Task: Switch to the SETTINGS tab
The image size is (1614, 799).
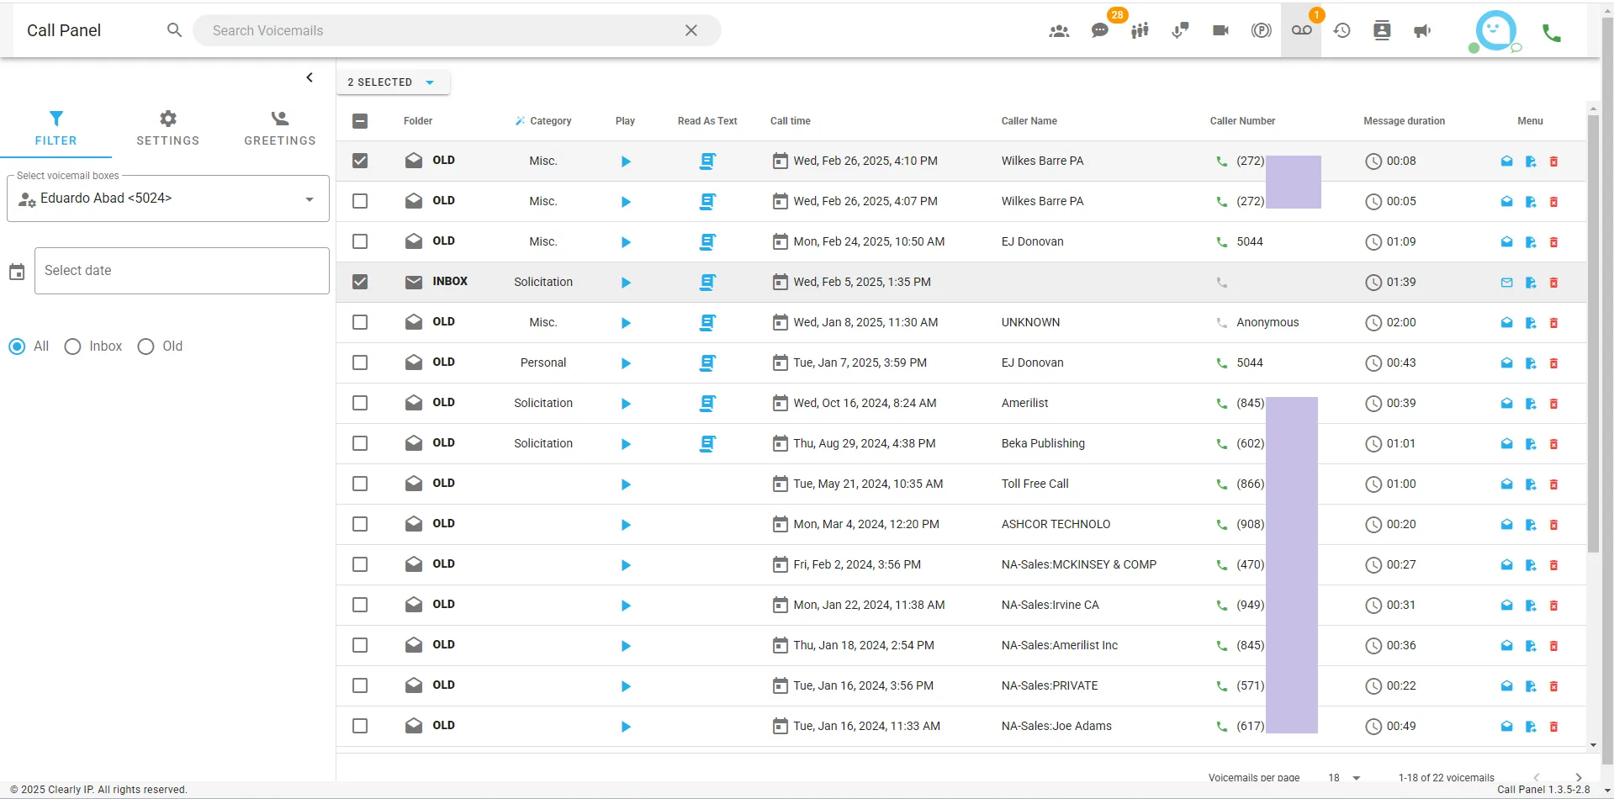Action: (168, 129)
